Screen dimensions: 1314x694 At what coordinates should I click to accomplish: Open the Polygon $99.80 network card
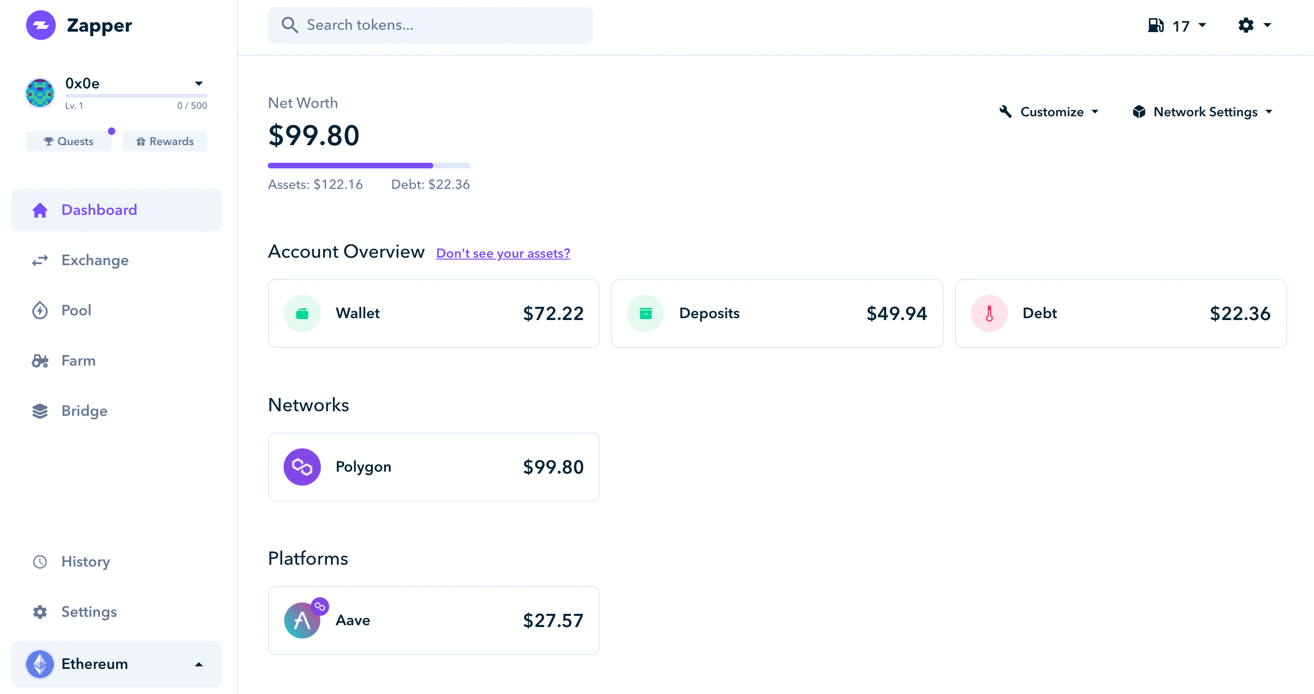coord(433,467)
